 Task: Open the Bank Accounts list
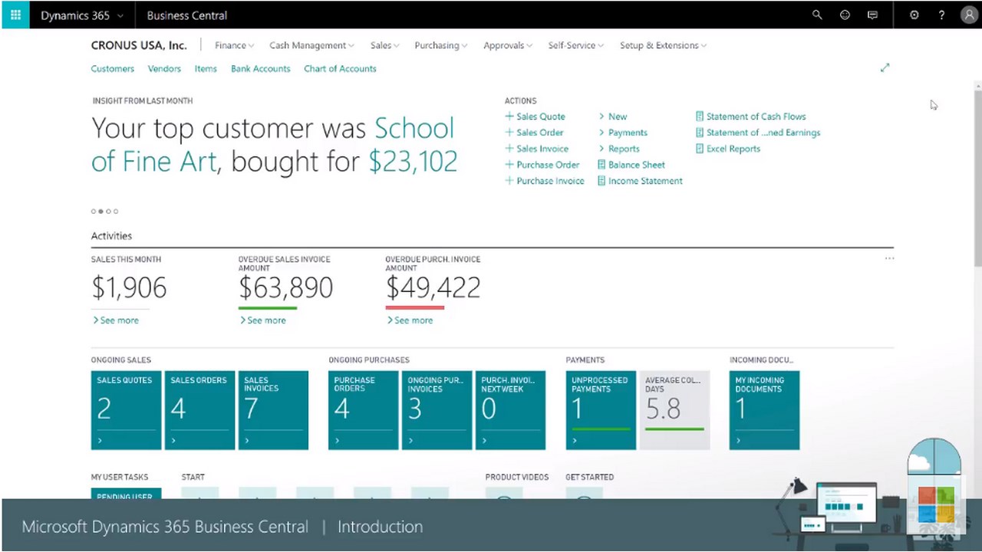[261, 68]
